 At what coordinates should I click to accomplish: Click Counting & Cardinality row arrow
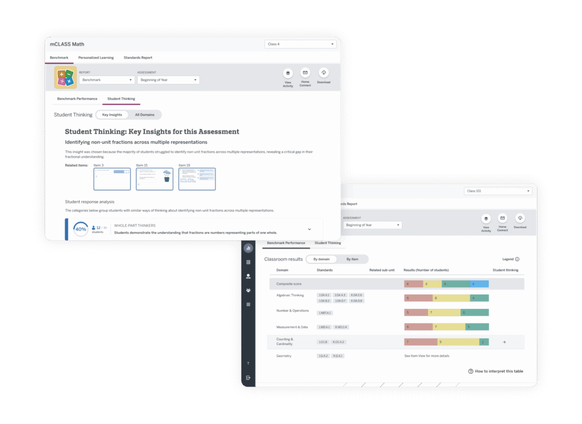[504, 342]
